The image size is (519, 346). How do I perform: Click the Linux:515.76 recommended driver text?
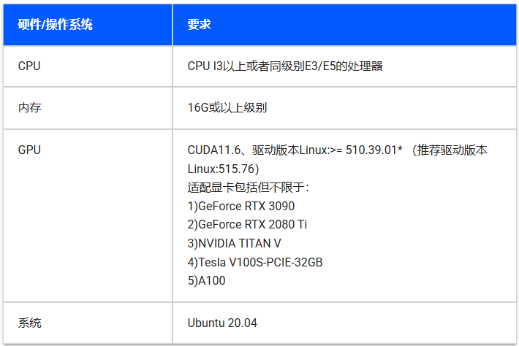click(223, 169)
